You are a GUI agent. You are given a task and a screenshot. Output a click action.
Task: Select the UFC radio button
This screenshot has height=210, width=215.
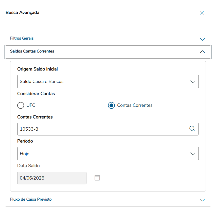pos(21,105)
